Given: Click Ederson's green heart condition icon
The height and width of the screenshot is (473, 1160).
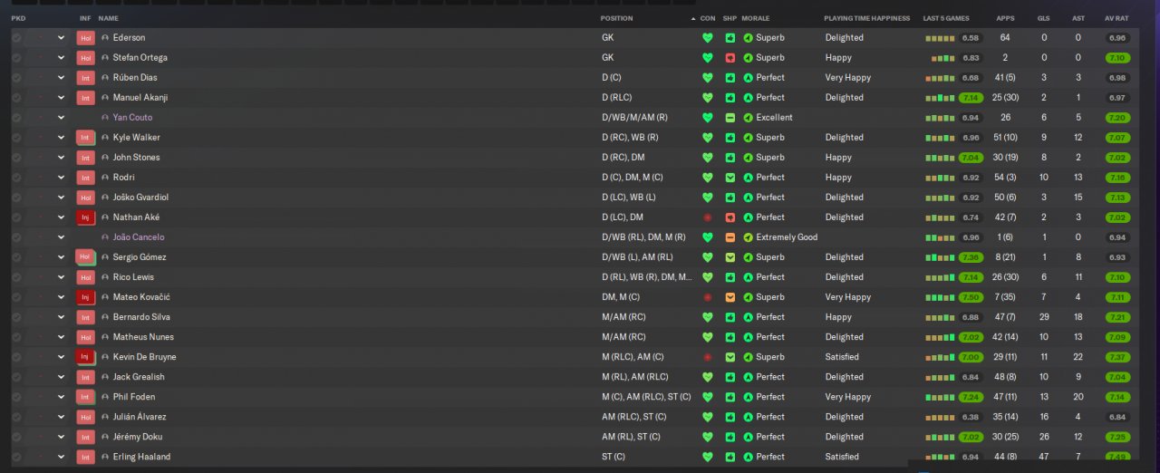Looking at the screenshot, I should (x=708, y=38).
